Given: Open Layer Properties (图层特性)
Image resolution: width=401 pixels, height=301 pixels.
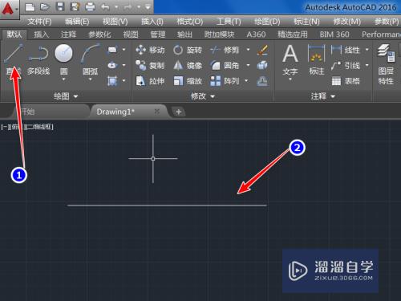Looking at the screenshot, I should pyautogui.click(x=386, y=64).
